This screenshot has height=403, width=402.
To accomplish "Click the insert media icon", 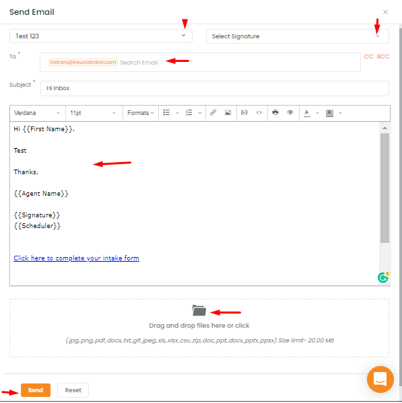I will (x=244, y=112).
